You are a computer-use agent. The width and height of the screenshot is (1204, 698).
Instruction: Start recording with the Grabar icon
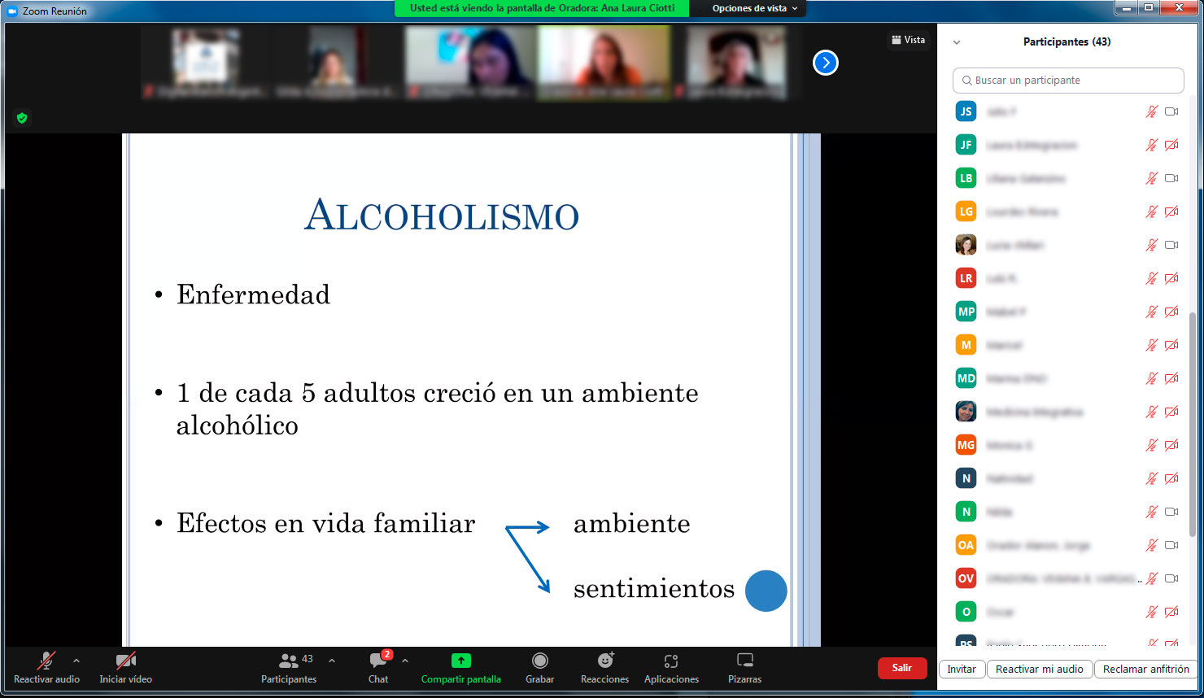[x=539, y=661]
